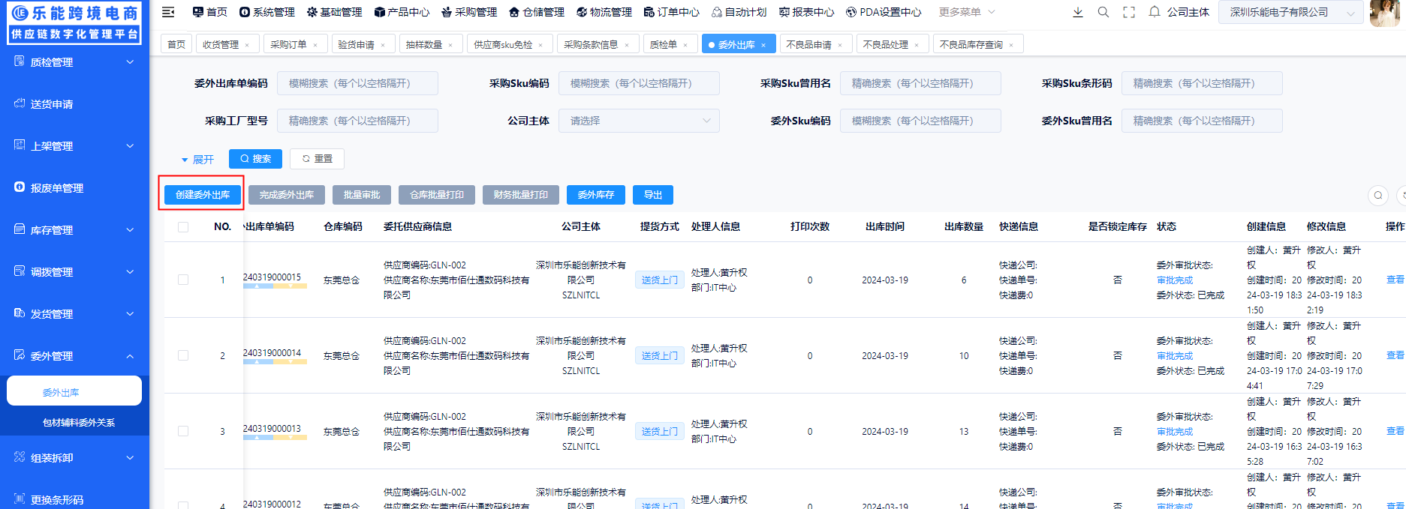
Task: Focus the 采购Sku编码 search field
Action: tap(639, 83)
